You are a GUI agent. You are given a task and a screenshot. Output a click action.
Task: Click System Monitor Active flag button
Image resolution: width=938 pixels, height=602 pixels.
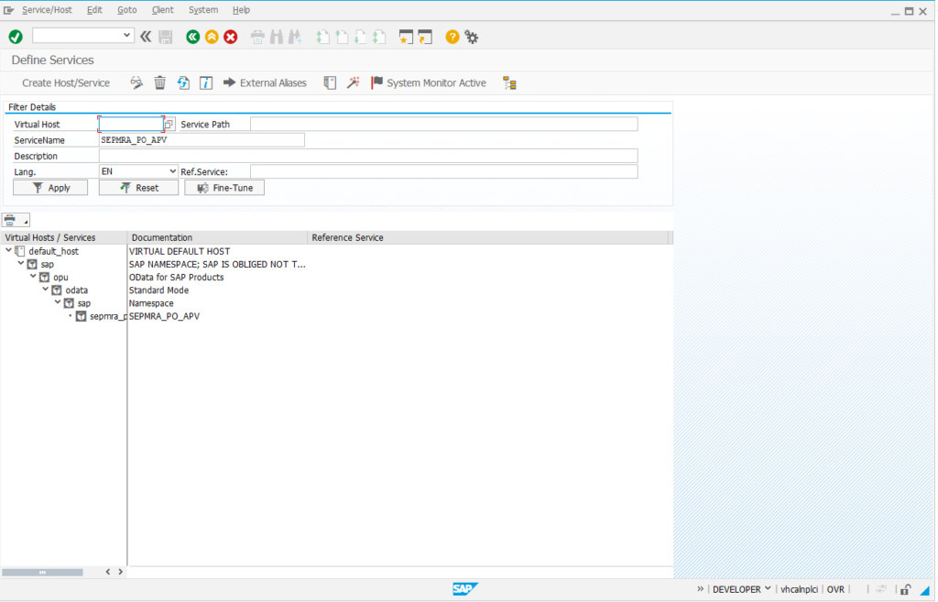click(429, 82)
